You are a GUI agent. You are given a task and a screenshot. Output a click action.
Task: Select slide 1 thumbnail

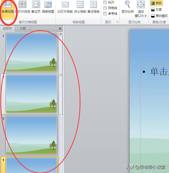tap(32, 53)
